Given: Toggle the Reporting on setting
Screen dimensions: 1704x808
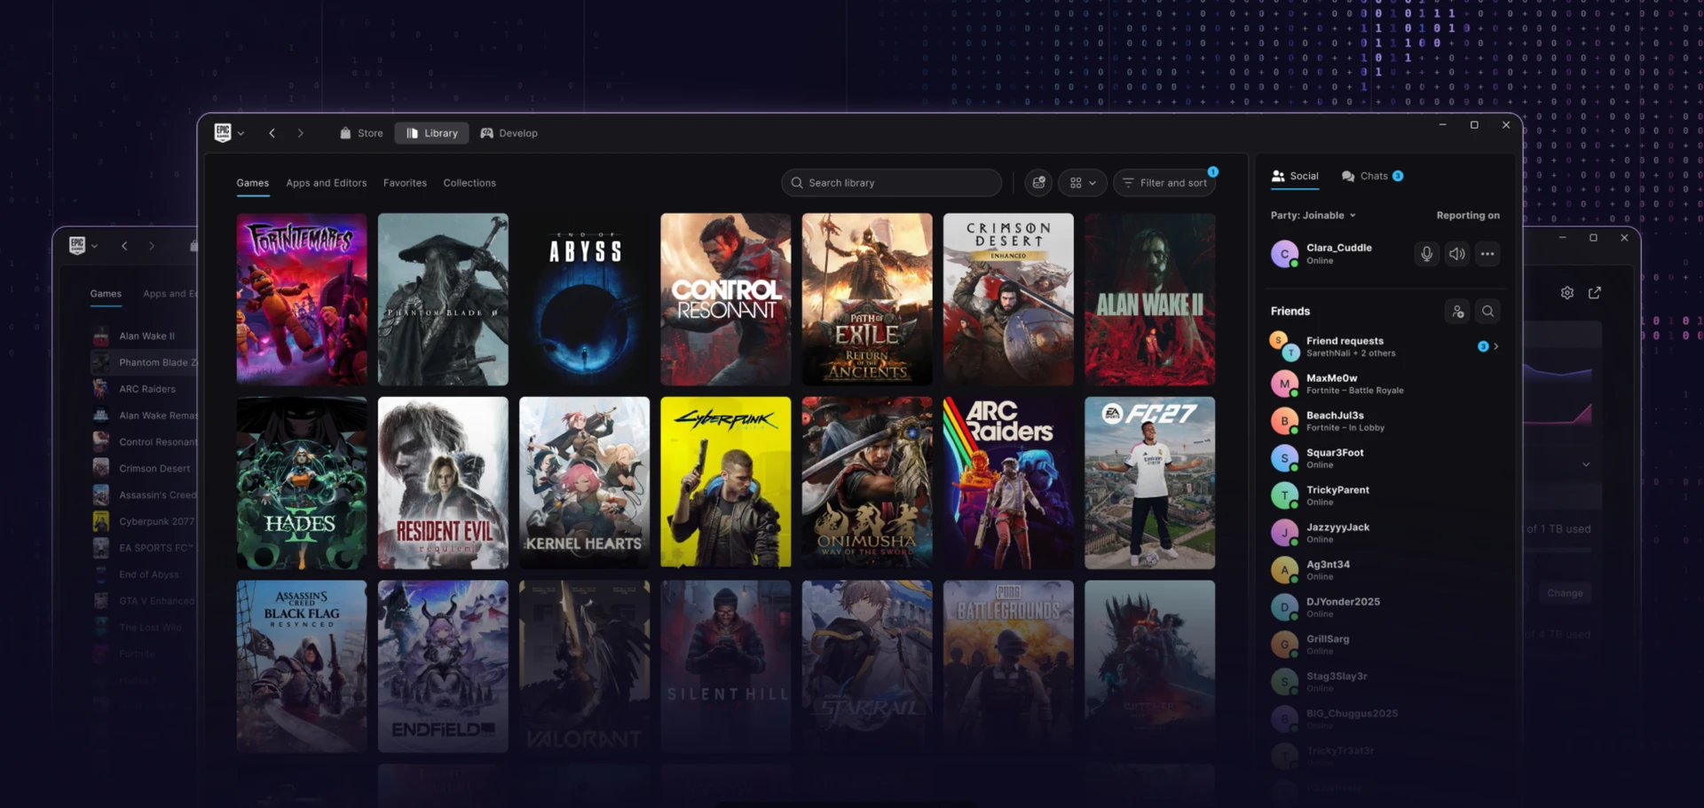Looking at the screenshot, I should pos(1468,216).
